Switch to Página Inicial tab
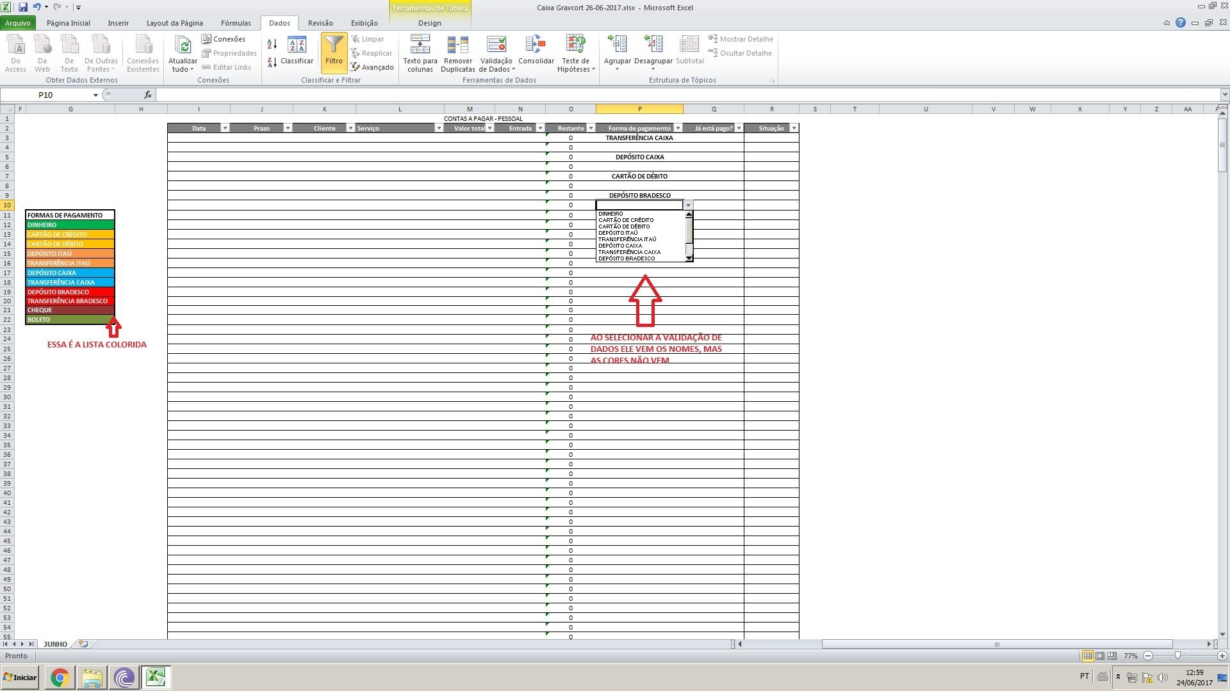This screenshot has height=691, width=1230. [69, 23]
